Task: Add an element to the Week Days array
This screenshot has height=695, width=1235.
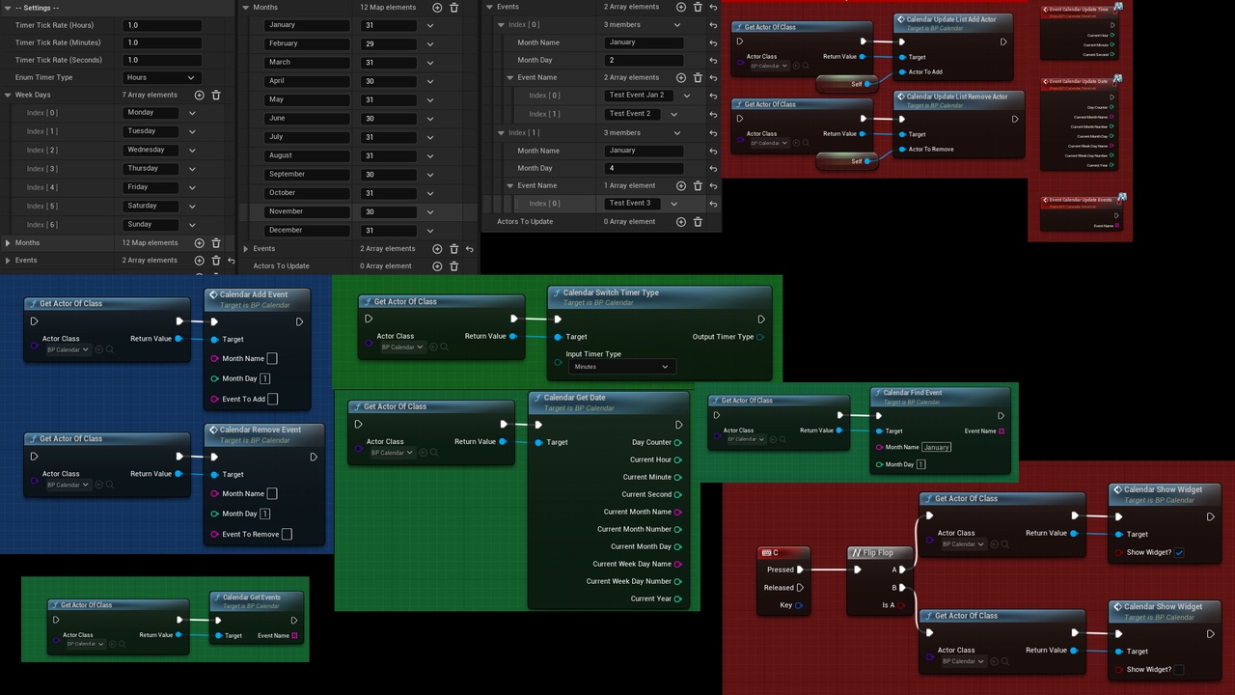Action: click(200, 95)
